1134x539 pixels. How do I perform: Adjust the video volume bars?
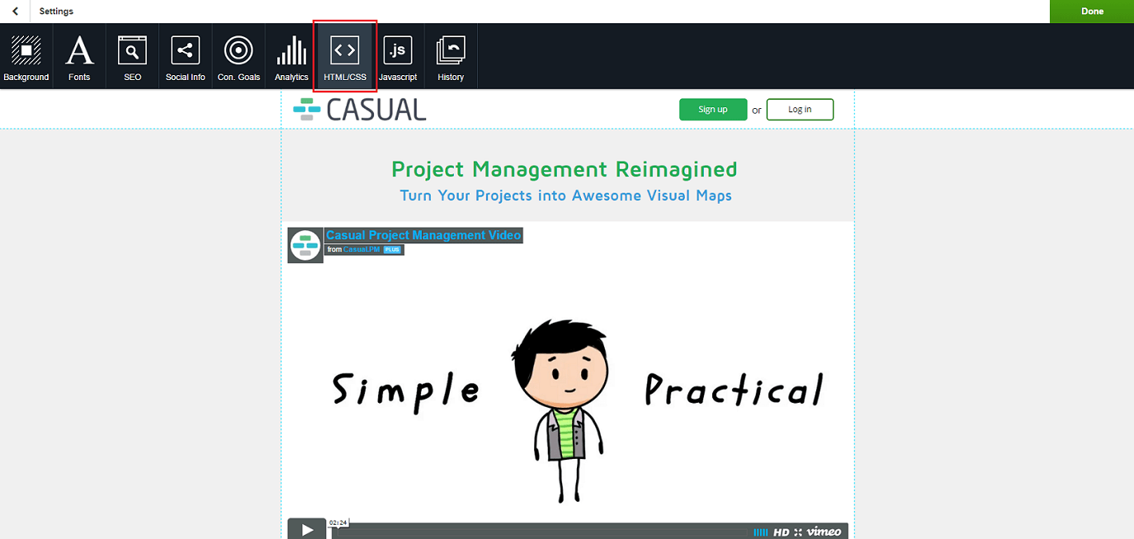pos(760,532)
